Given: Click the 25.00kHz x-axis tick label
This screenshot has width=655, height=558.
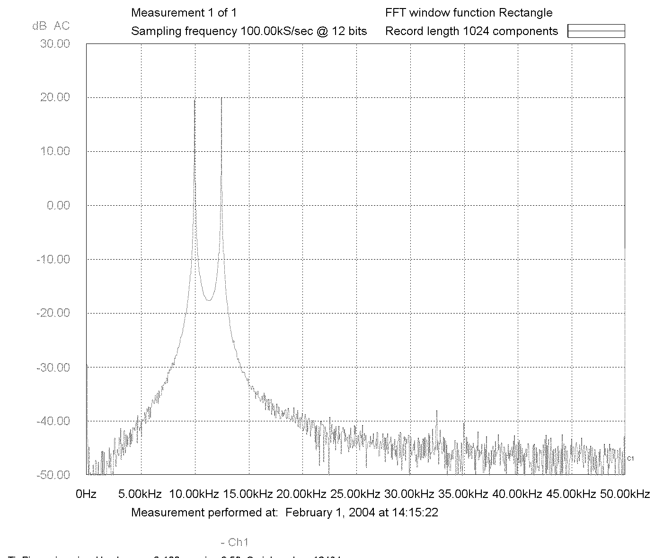Looking at the screenshot, I should coord(355,494).
